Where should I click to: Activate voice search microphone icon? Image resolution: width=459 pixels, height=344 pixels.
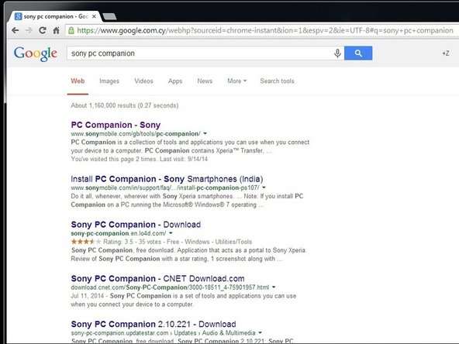point(337,53)
